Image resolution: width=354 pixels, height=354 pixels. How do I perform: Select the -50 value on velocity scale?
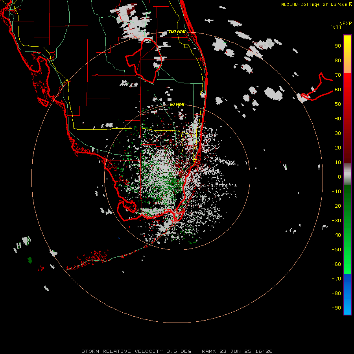[336, 249]
